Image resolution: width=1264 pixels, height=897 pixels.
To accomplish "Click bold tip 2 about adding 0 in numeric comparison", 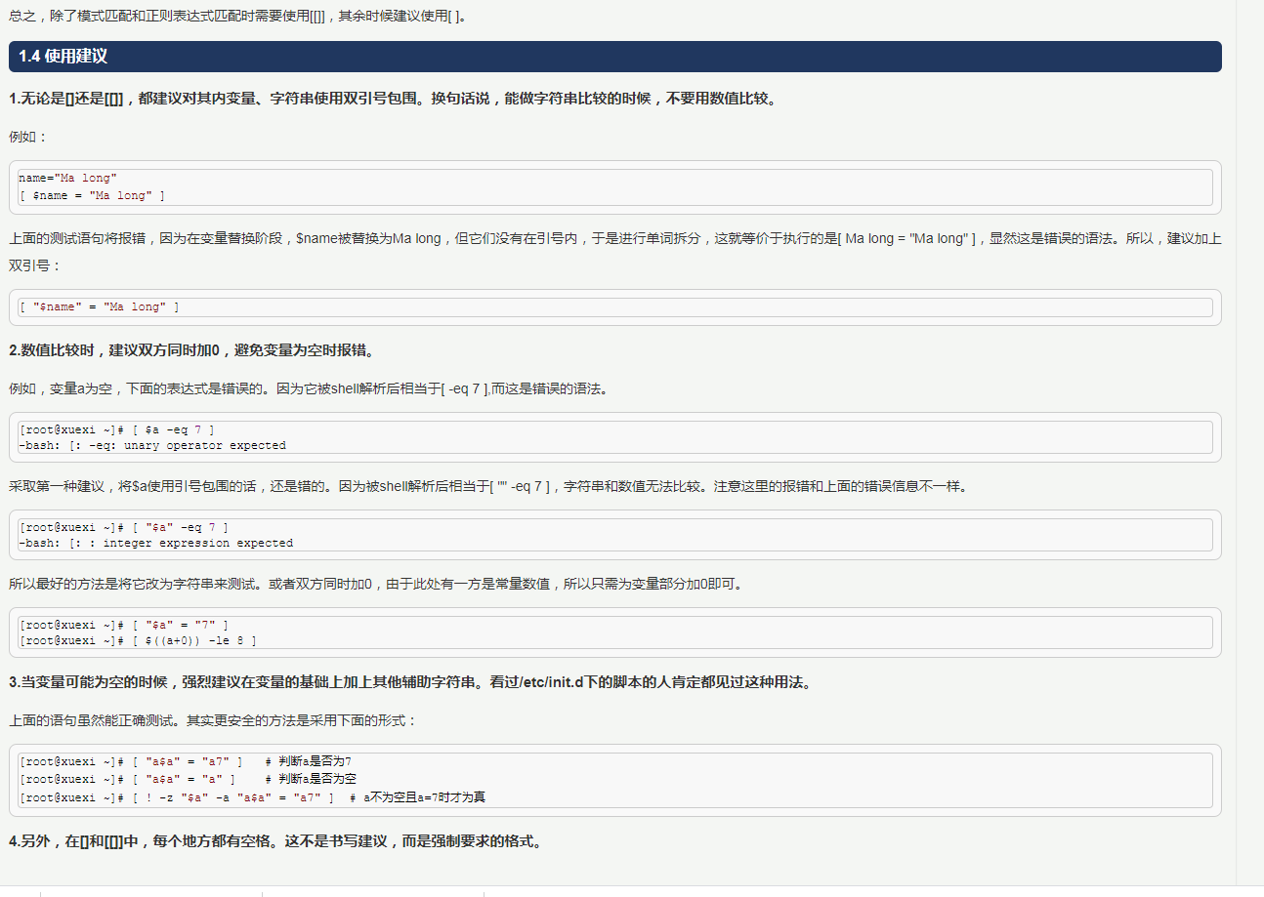I will pyautogui.click(x=191, y=349).
